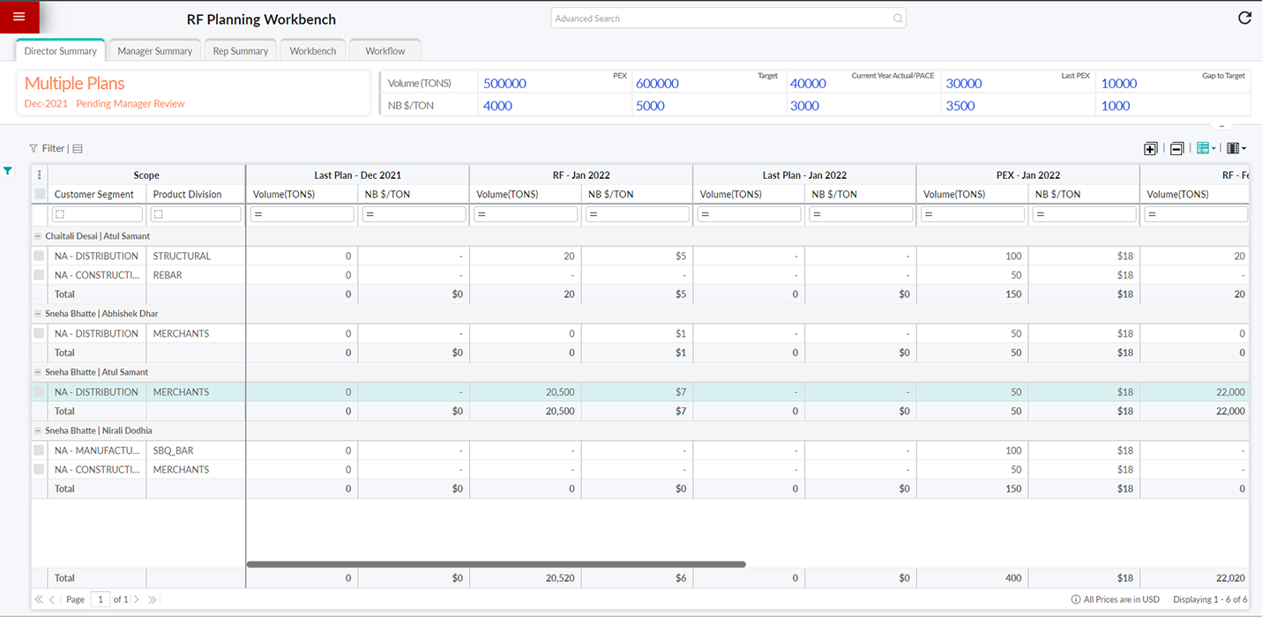Click the grid's horizontal scrollbar
The image size is (1262, 617).
[x=496, y=564]
